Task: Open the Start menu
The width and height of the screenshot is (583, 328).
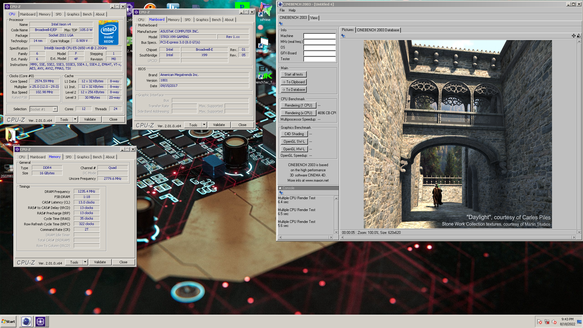Action: coord(8,322)
